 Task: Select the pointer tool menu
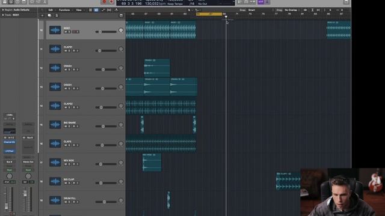point(189,10)
